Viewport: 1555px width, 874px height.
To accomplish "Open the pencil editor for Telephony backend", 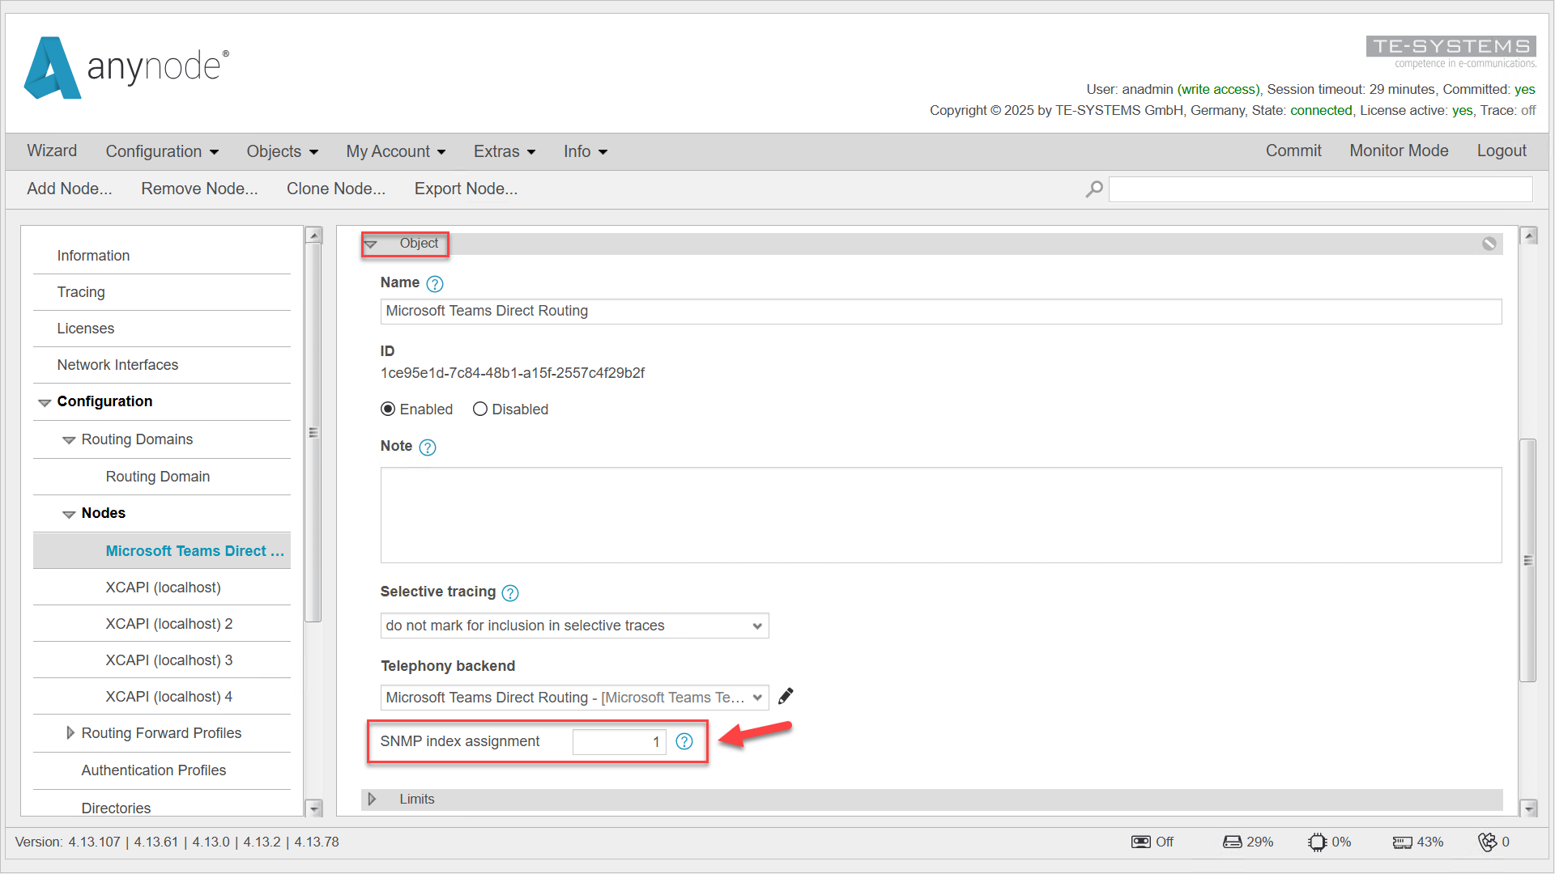I will tap(785, 696).
